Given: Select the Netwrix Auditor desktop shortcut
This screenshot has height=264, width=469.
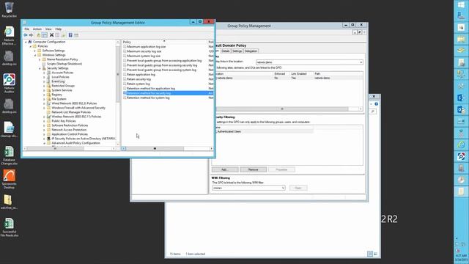Looking at the screenshot, I should click(x=9, y=83).
